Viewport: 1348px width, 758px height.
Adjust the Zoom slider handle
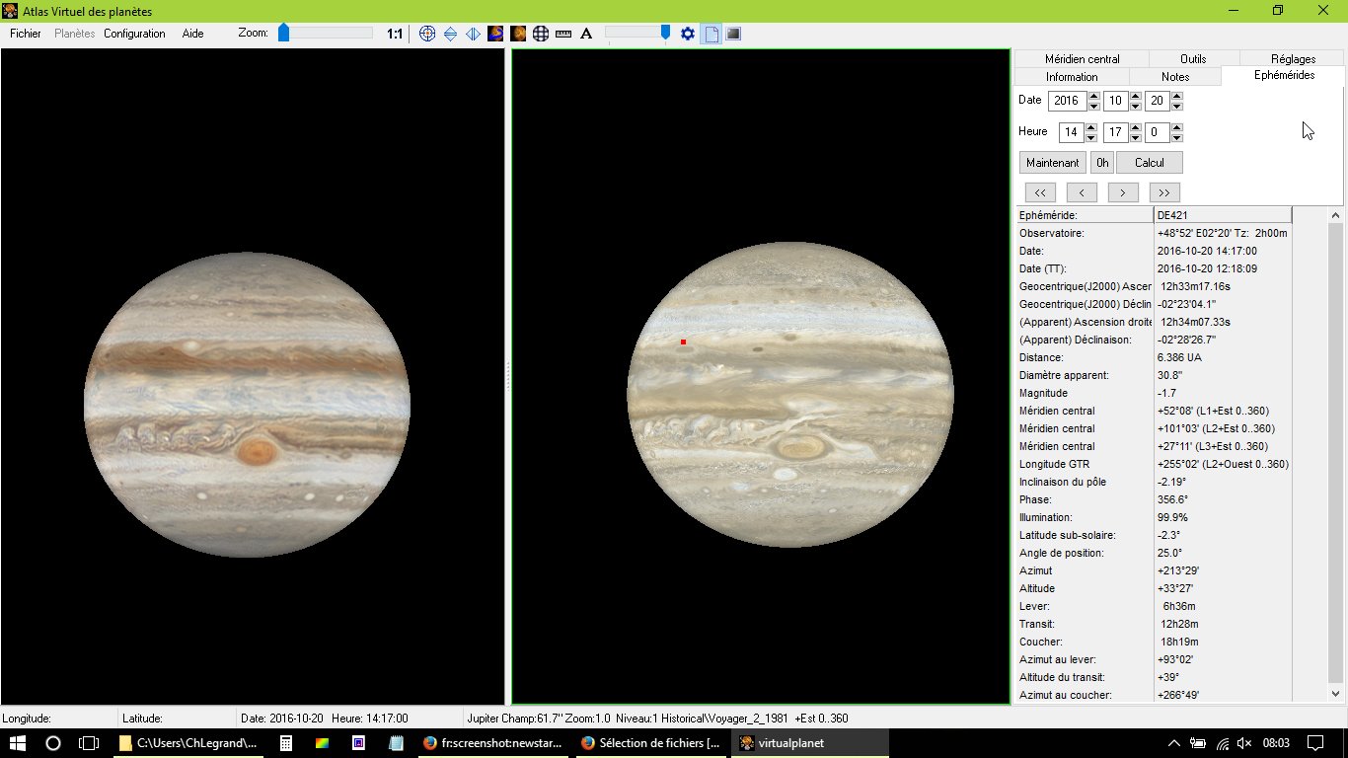coord(283,33)
